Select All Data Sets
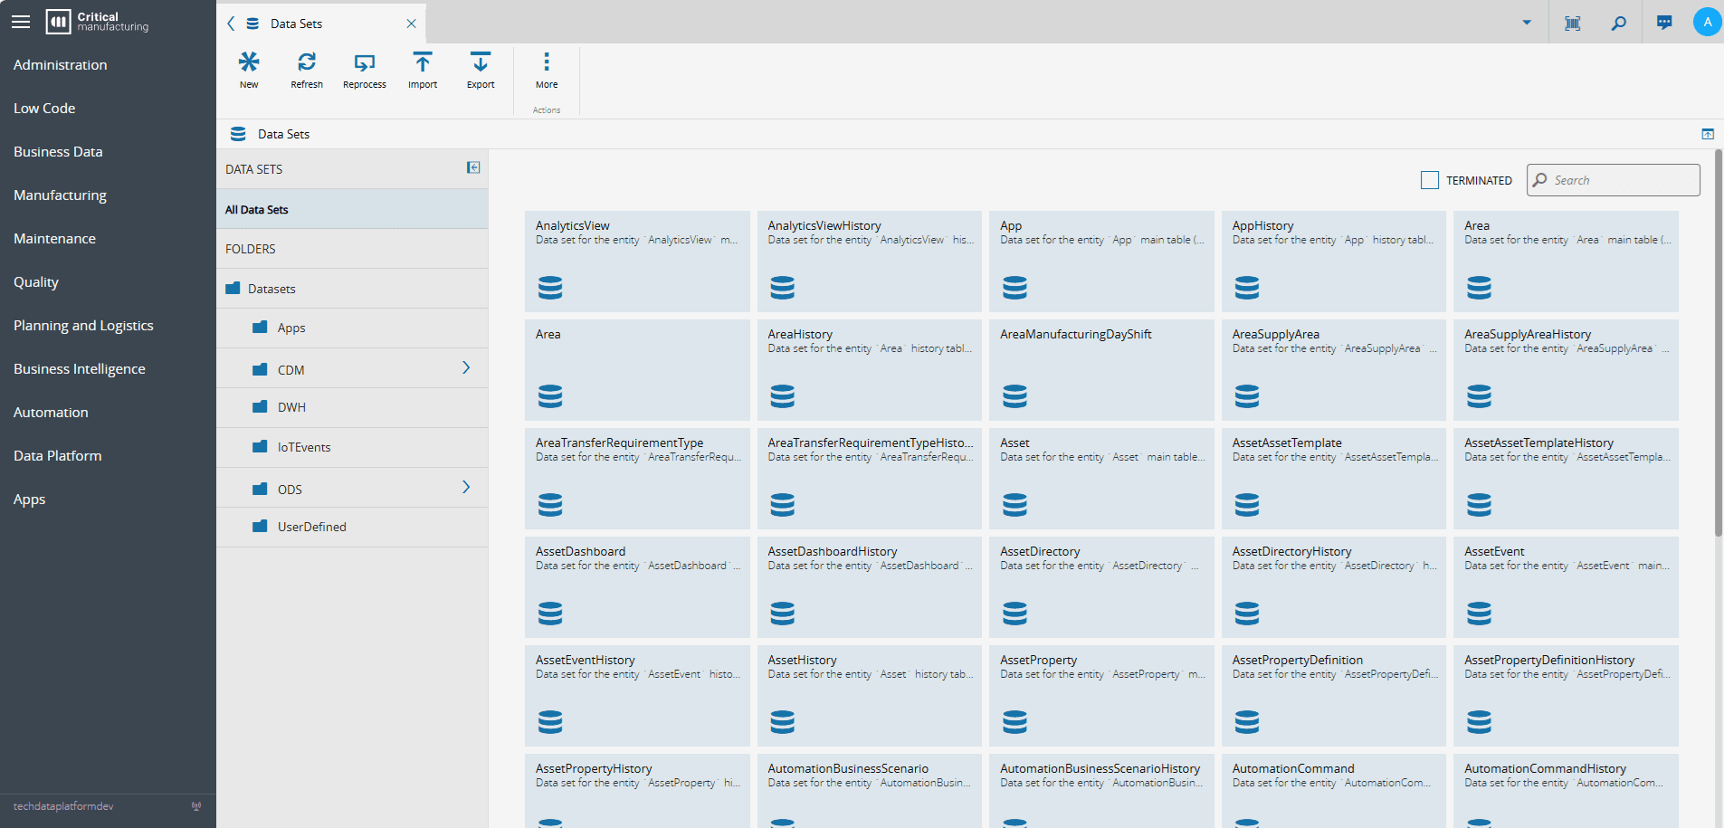Screen dimensions: 1724x828 (x=257, y=209)
